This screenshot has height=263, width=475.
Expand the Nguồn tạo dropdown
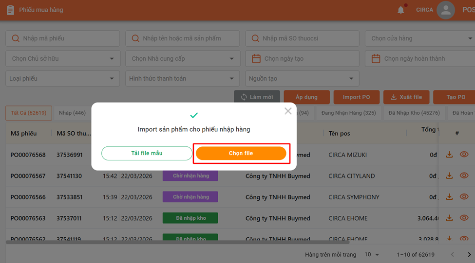point(351,79)
